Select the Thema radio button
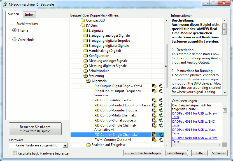This screenshot has height=161, width=233. (14, 30)
